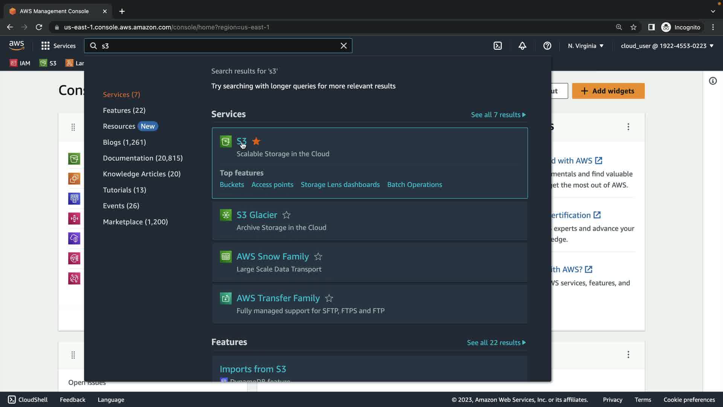This screenshot has height=407, width=723.
Task: Open the IAM bookmark in favorites bar
Action: 20,63
